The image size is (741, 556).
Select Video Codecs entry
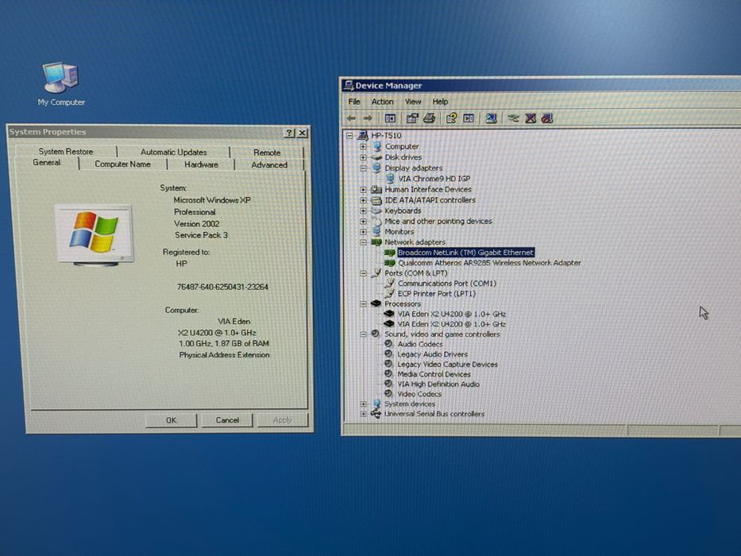coord(419,394)
